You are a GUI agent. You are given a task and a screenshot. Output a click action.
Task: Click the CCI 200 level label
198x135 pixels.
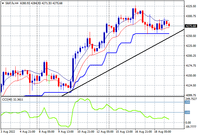187,102
